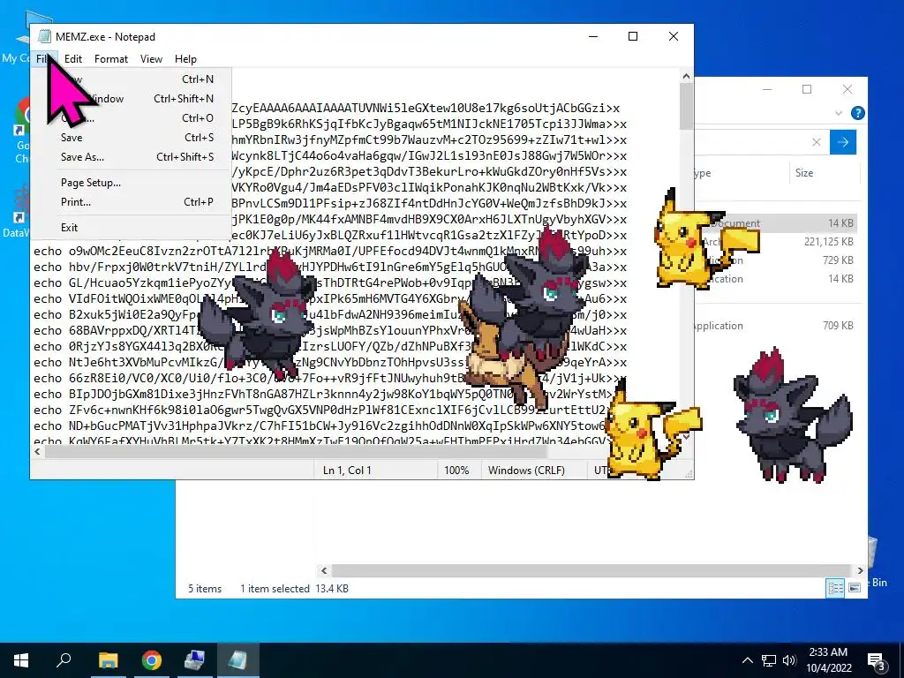The width and height of the screenshot is (904, 678).
Task: Clear the Explorer search box with the X
Action: click(x=817, y=142)
